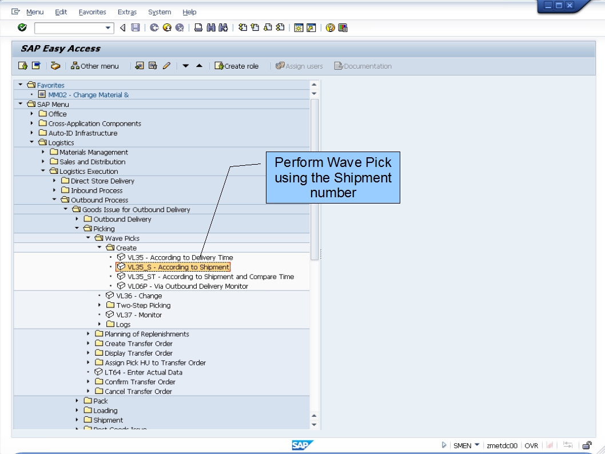605x454 pixels.
Task: Click the tree vertical scrollbar thumb
Action: 315,180
